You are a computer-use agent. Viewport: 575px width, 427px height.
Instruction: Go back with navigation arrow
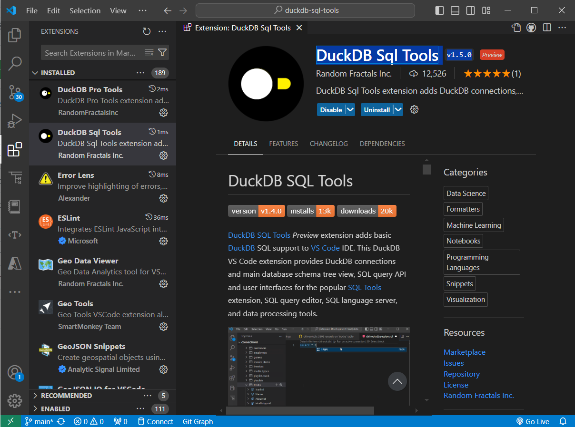click(167, 10)
